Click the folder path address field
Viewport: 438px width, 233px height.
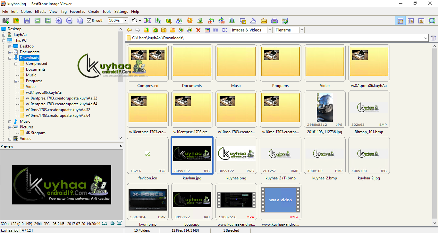277,38
